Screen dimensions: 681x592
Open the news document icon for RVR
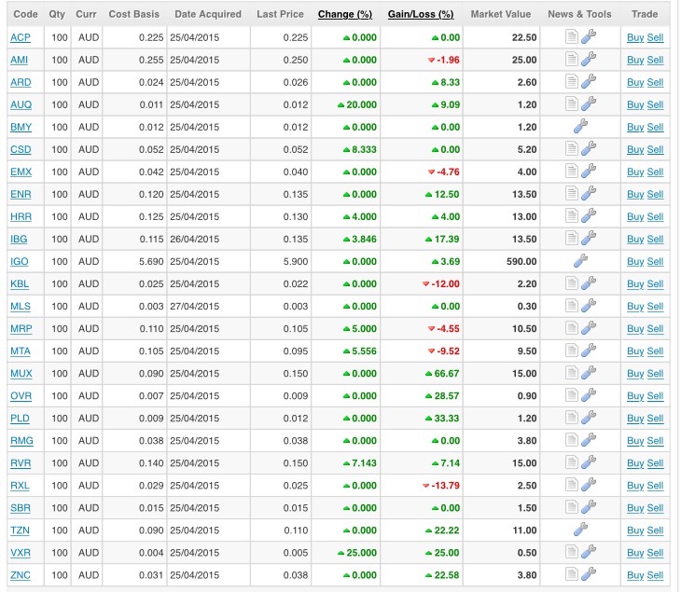point(572,462)
